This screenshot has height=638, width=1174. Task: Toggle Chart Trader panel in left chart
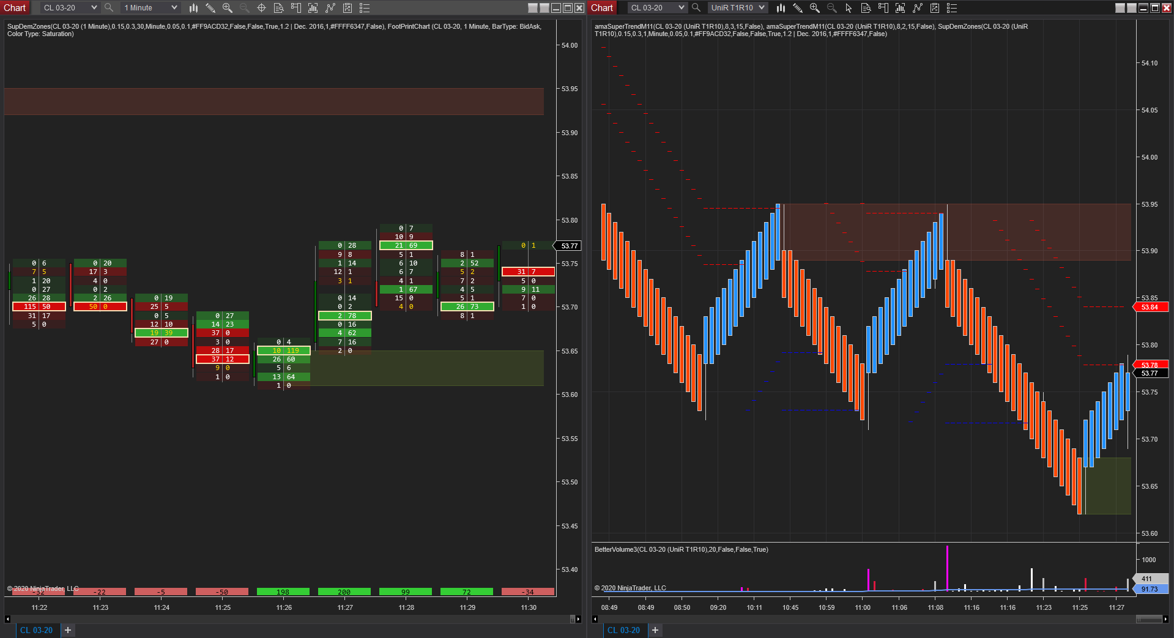(296, 8)
